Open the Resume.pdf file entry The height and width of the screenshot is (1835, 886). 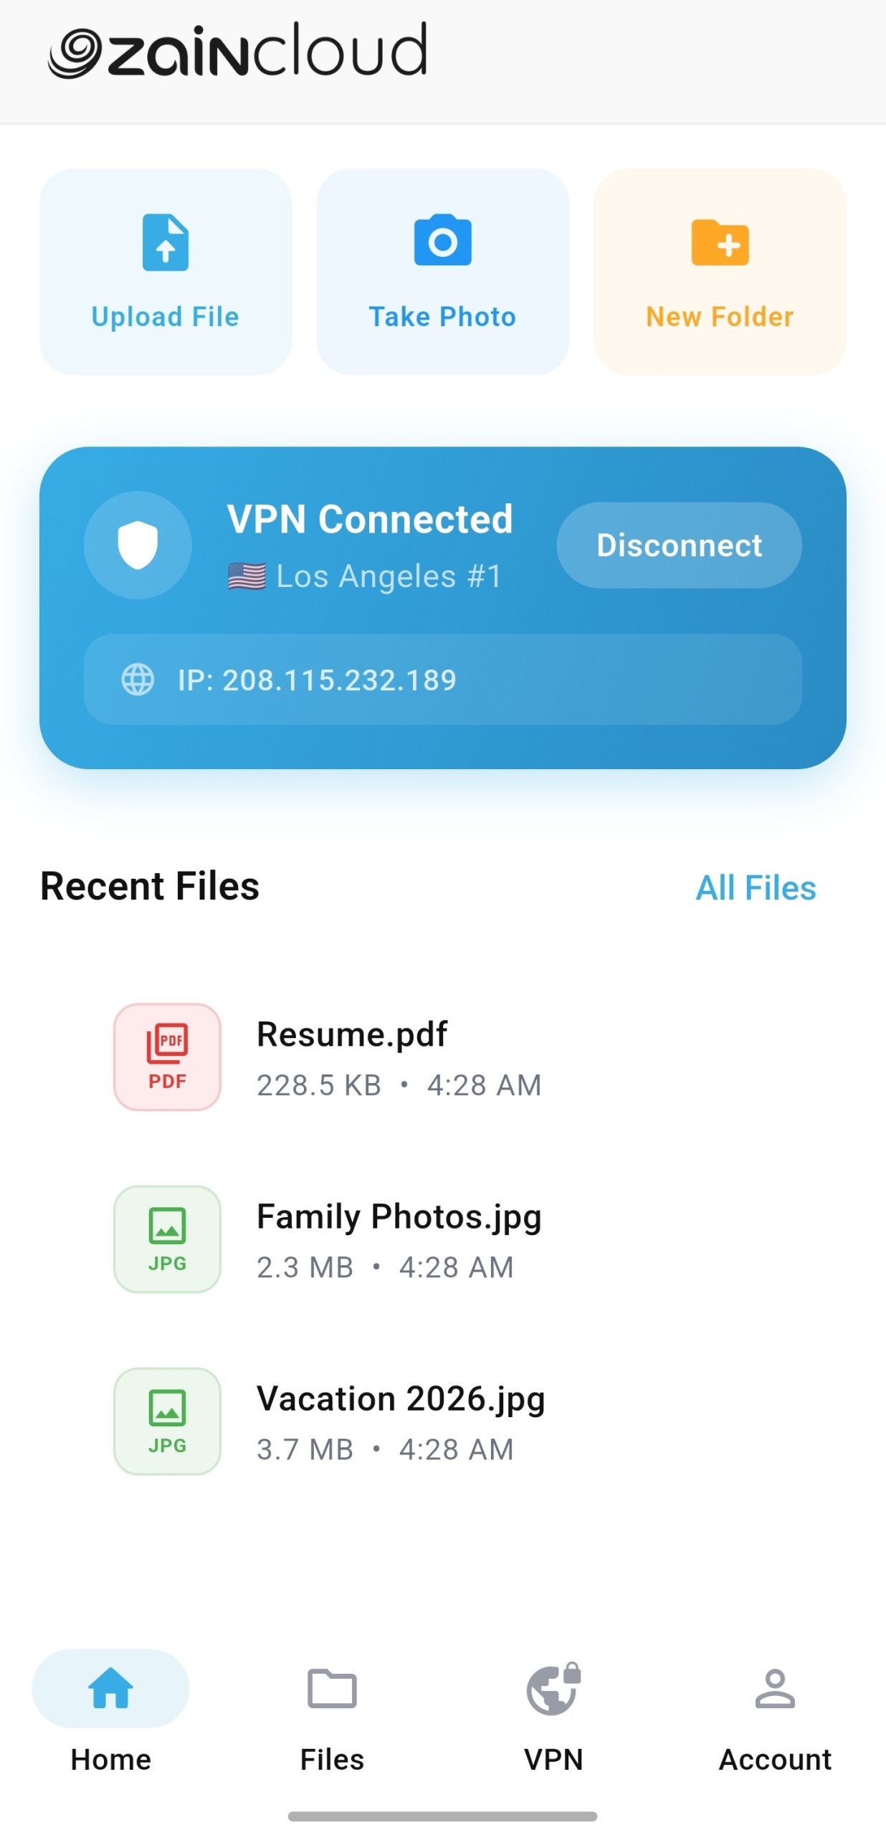[x=443, y=1057]
